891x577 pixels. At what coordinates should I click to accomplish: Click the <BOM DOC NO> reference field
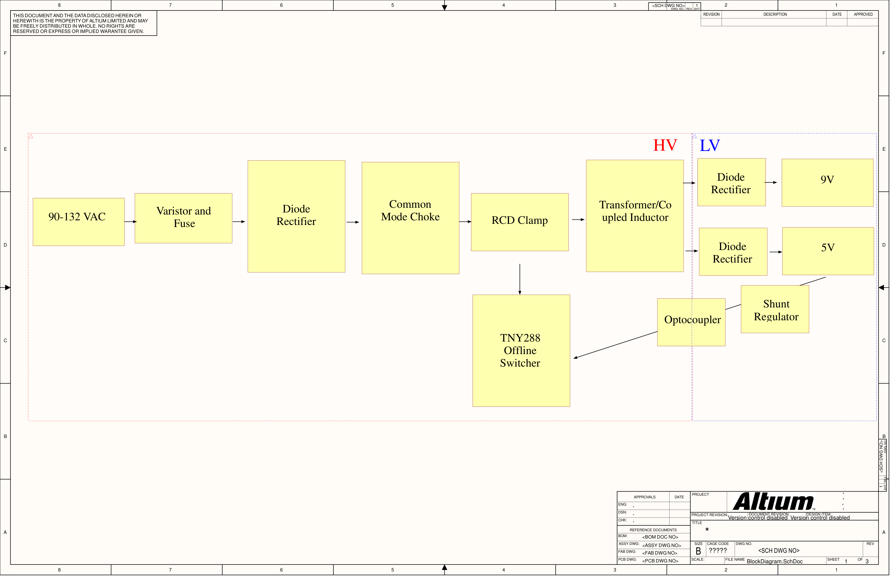[x=660, y=536]
